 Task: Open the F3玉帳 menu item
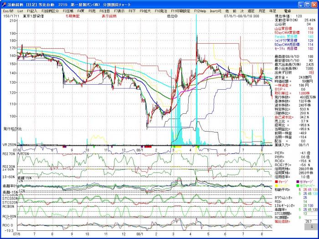click(68, 11)
